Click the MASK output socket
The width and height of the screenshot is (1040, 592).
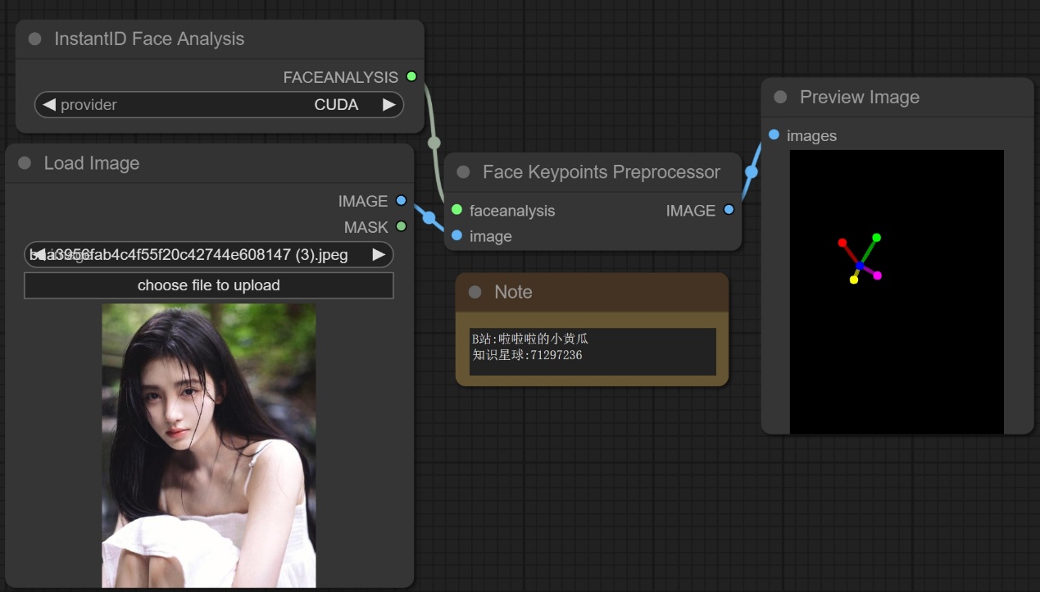pyautogui.click(x=401, y=226)
